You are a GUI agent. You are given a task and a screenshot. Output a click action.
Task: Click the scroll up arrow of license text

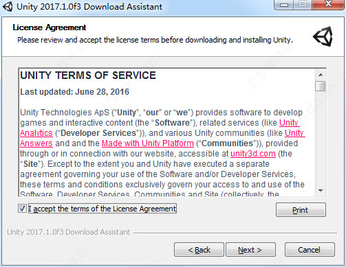coord(321,75)
